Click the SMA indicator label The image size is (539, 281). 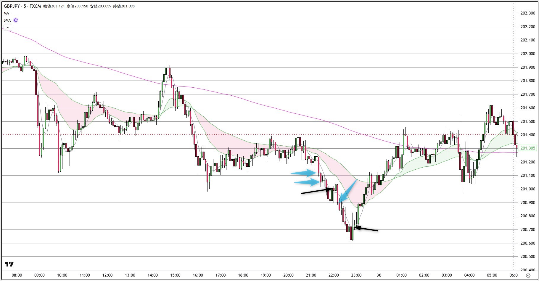click(x=7, y=20)
